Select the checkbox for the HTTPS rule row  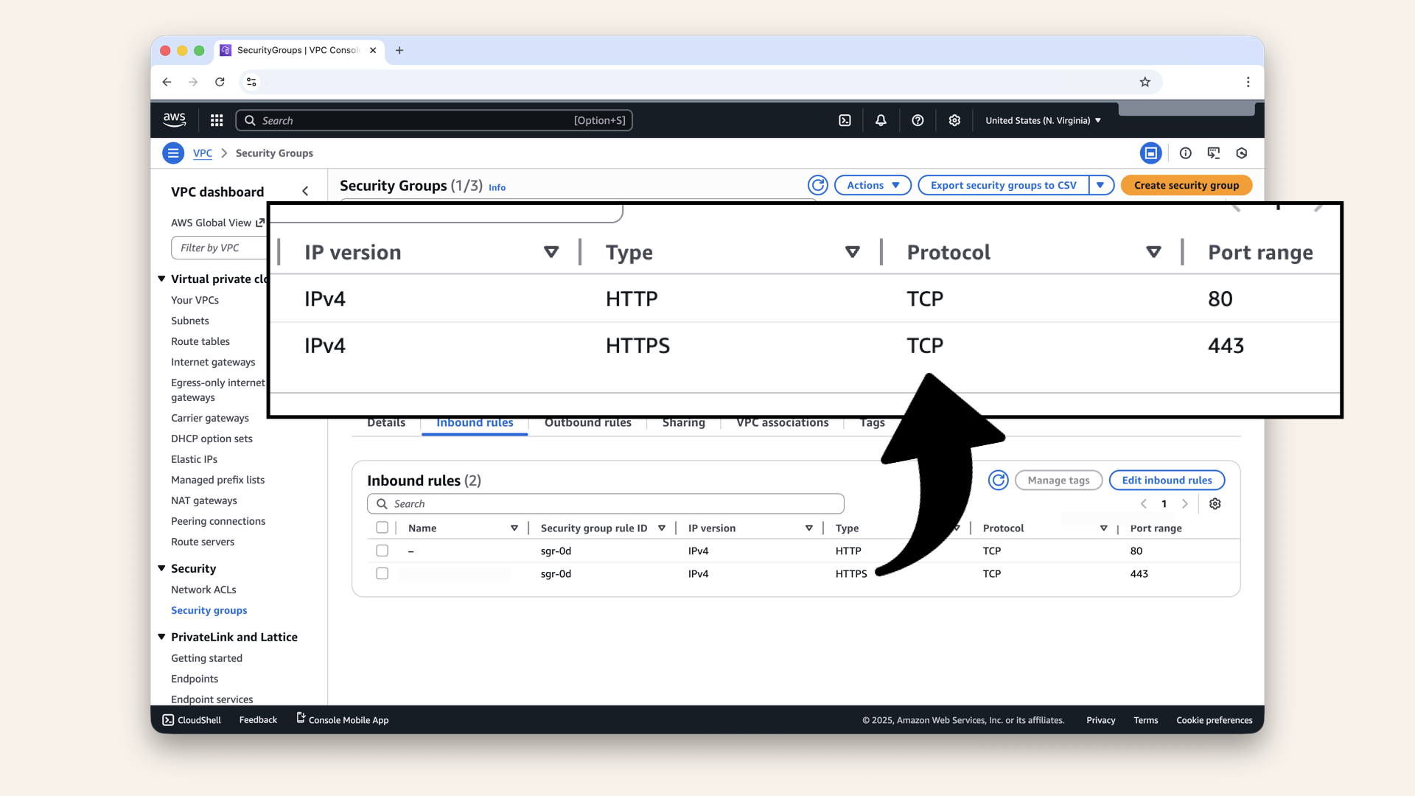point(382,573)
